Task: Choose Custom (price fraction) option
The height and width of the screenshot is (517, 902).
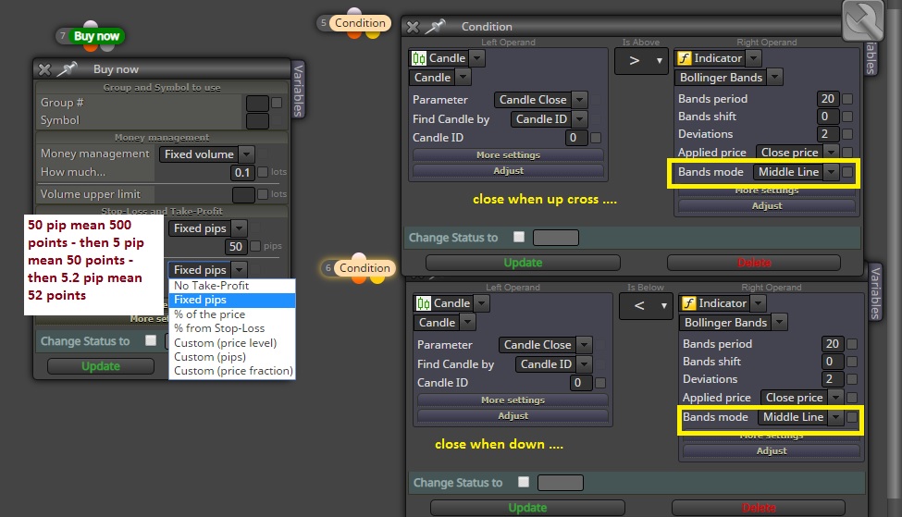Action: pyautogui.click(x=232, y=371)
